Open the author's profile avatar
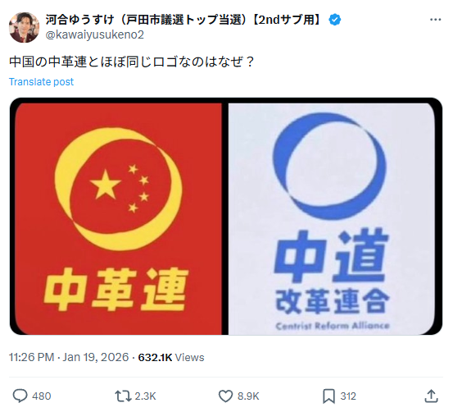The image size is (453, 412). pyautogui.click(x=25, y=27)
